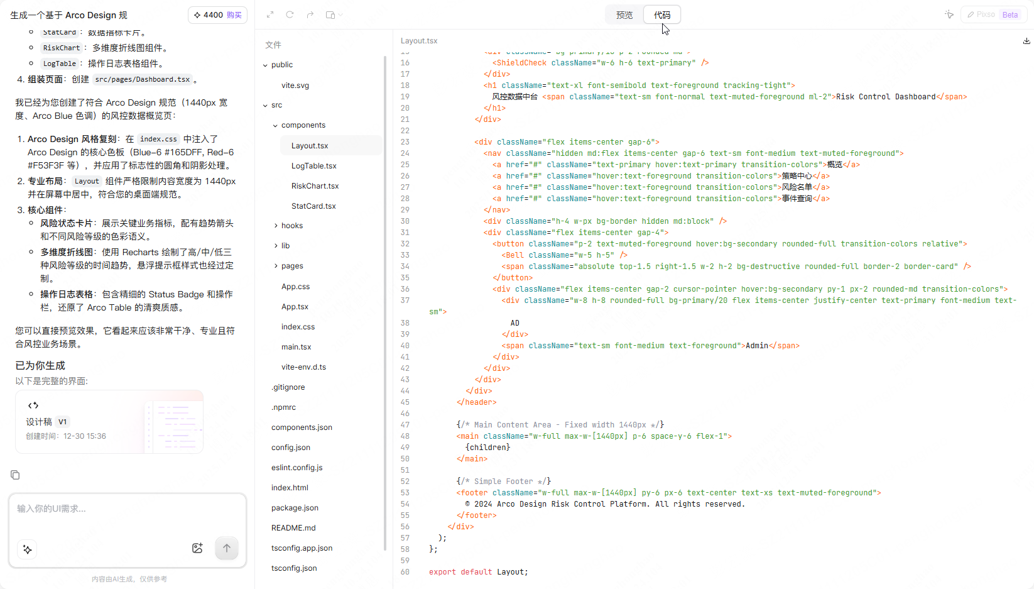Collapse the public folder
Viewport: 1034px width, 589px height.
[x=265, y=65]
